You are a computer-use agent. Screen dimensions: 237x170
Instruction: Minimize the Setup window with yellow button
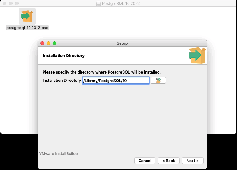click(x=48, y=43)
